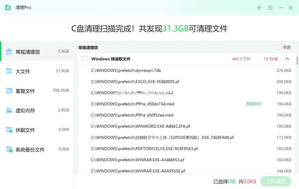
Task: Select the WINWORD.EXE-AB6EC2FA.pf file entry
Action: click(140, 126)
